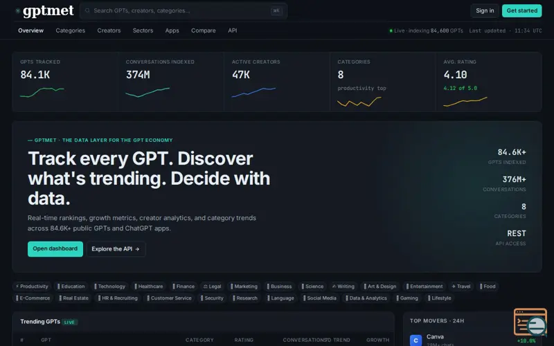Viewport: 554px width, 346px height.
Task: Switch to the Creators tab
Action: point(109,30)
